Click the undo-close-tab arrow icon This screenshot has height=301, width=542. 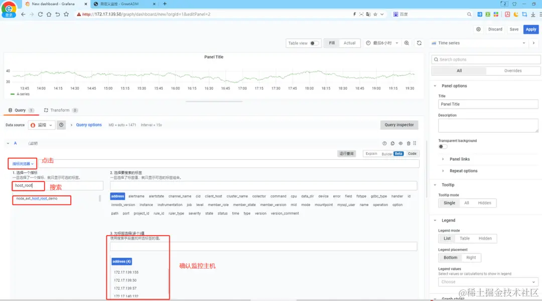pos(57,14)
